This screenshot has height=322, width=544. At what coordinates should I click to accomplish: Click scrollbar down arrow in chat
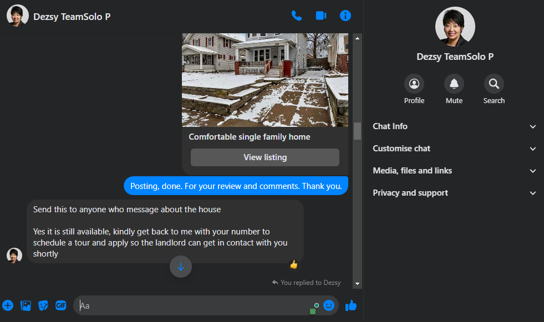pos(357,284)
